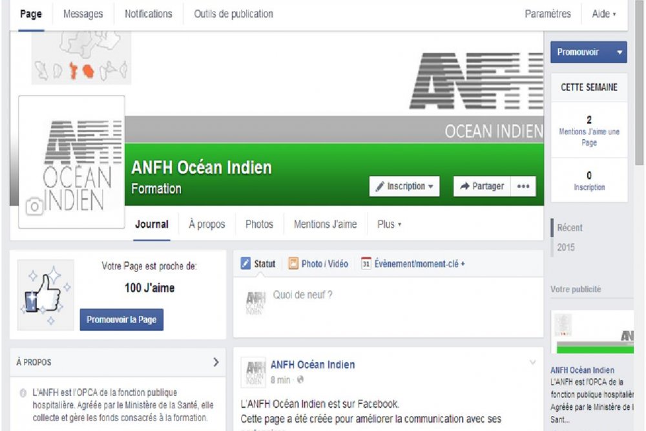Open the Notifications tab
Image resolution: width=646 pixels, height=431 pixels.
(149, 14)
